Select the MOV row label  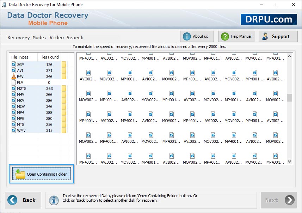click(x=21, y=107)
